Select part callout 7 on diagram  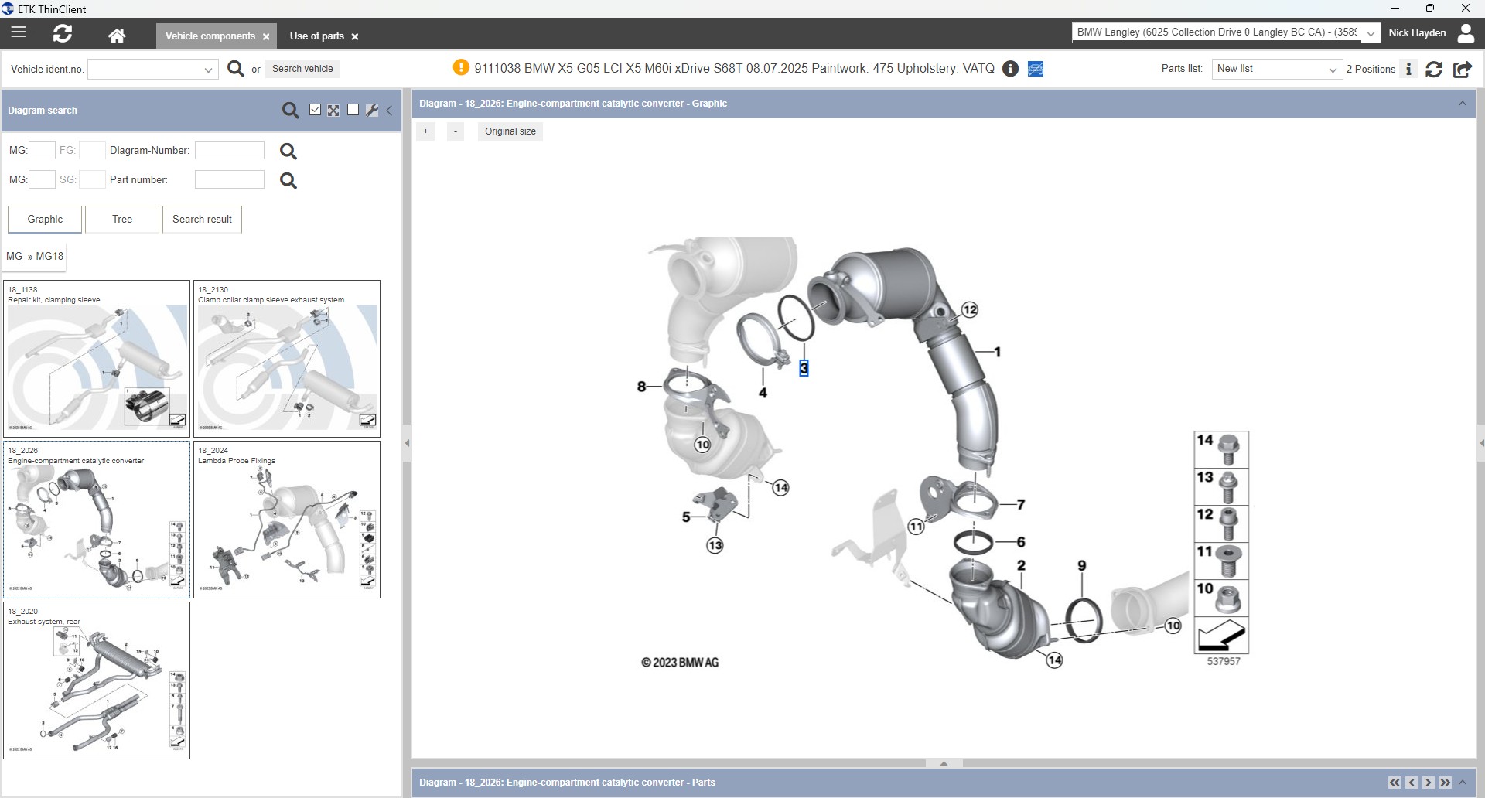1021,505
